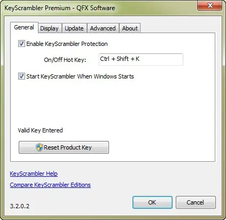Screen dimensions: 226x220
Task: Select the General tab
Action: (24, 27)
